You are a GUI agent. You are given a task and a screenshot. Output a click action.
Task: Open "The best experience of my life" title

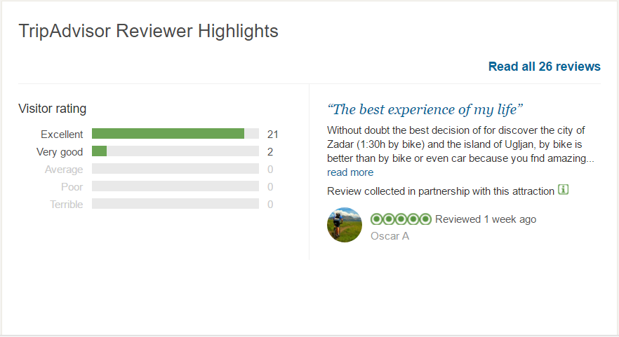[x=425, y=109]
